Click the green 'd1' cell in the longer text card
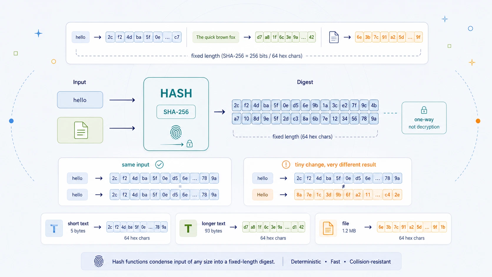Screen dimensions: 492x277 294,227
